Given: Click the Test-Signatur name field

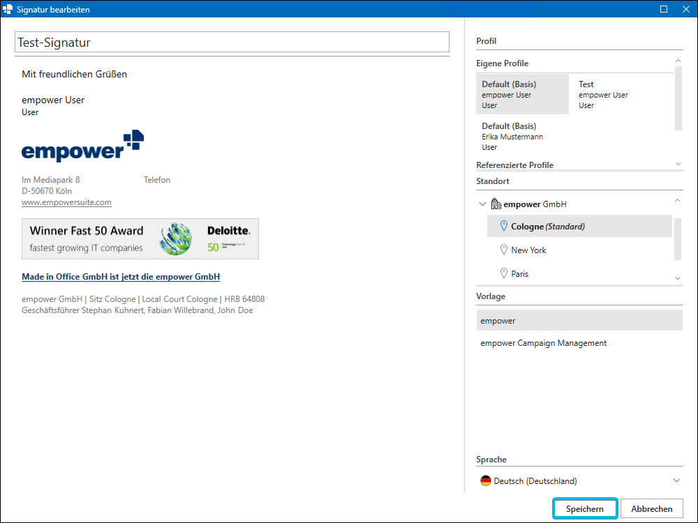Looking at the screenshot, I should (x=232, y=43).
